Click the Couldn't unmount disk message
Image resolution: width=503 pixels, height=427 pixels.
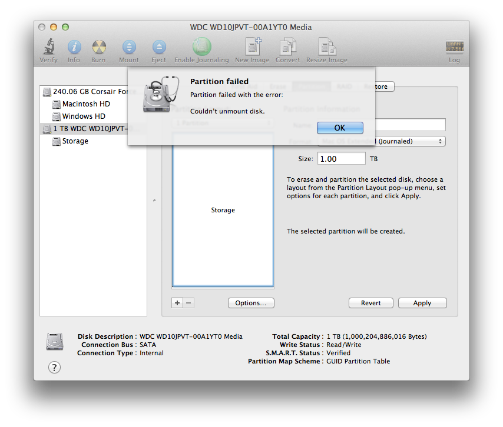[227, 111]
